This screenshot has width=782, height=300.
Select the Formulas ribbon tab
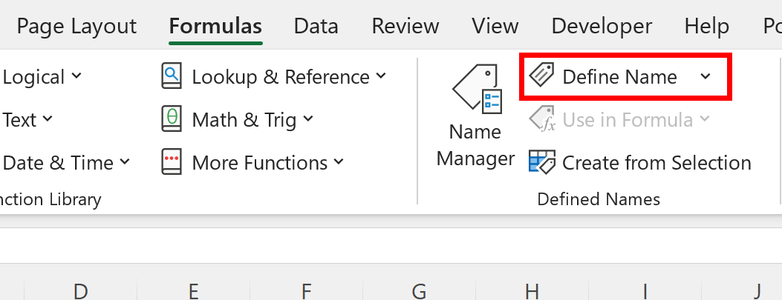215,26
